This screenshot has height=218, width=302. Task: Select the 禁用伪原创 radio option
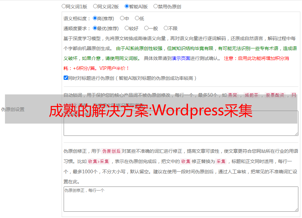(155, 6)
